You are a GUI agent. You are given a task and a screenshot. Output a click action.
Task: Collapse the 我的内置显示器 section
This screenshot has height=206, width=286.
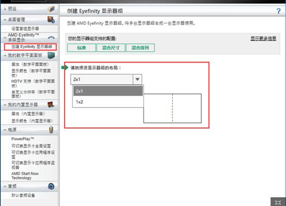coord(5,105)
